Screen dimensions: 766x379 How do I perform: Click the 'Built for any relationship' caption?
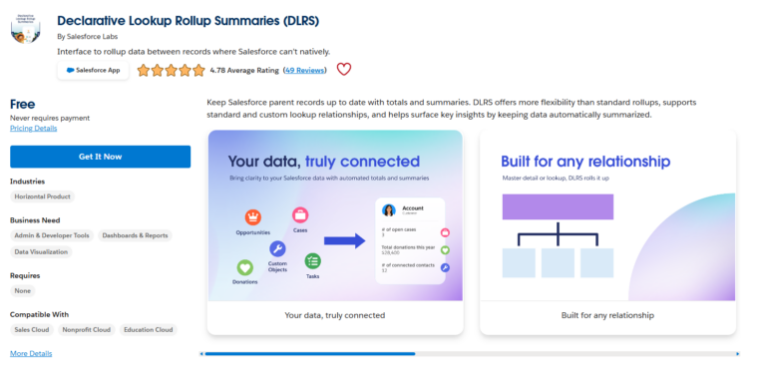607,315
